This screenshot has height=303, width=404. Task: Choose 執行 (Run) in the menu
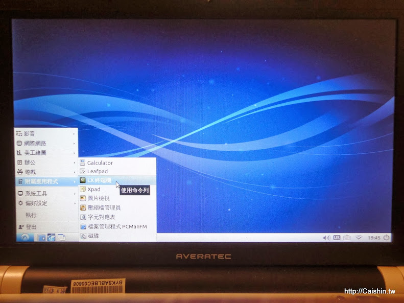point(46,215)
